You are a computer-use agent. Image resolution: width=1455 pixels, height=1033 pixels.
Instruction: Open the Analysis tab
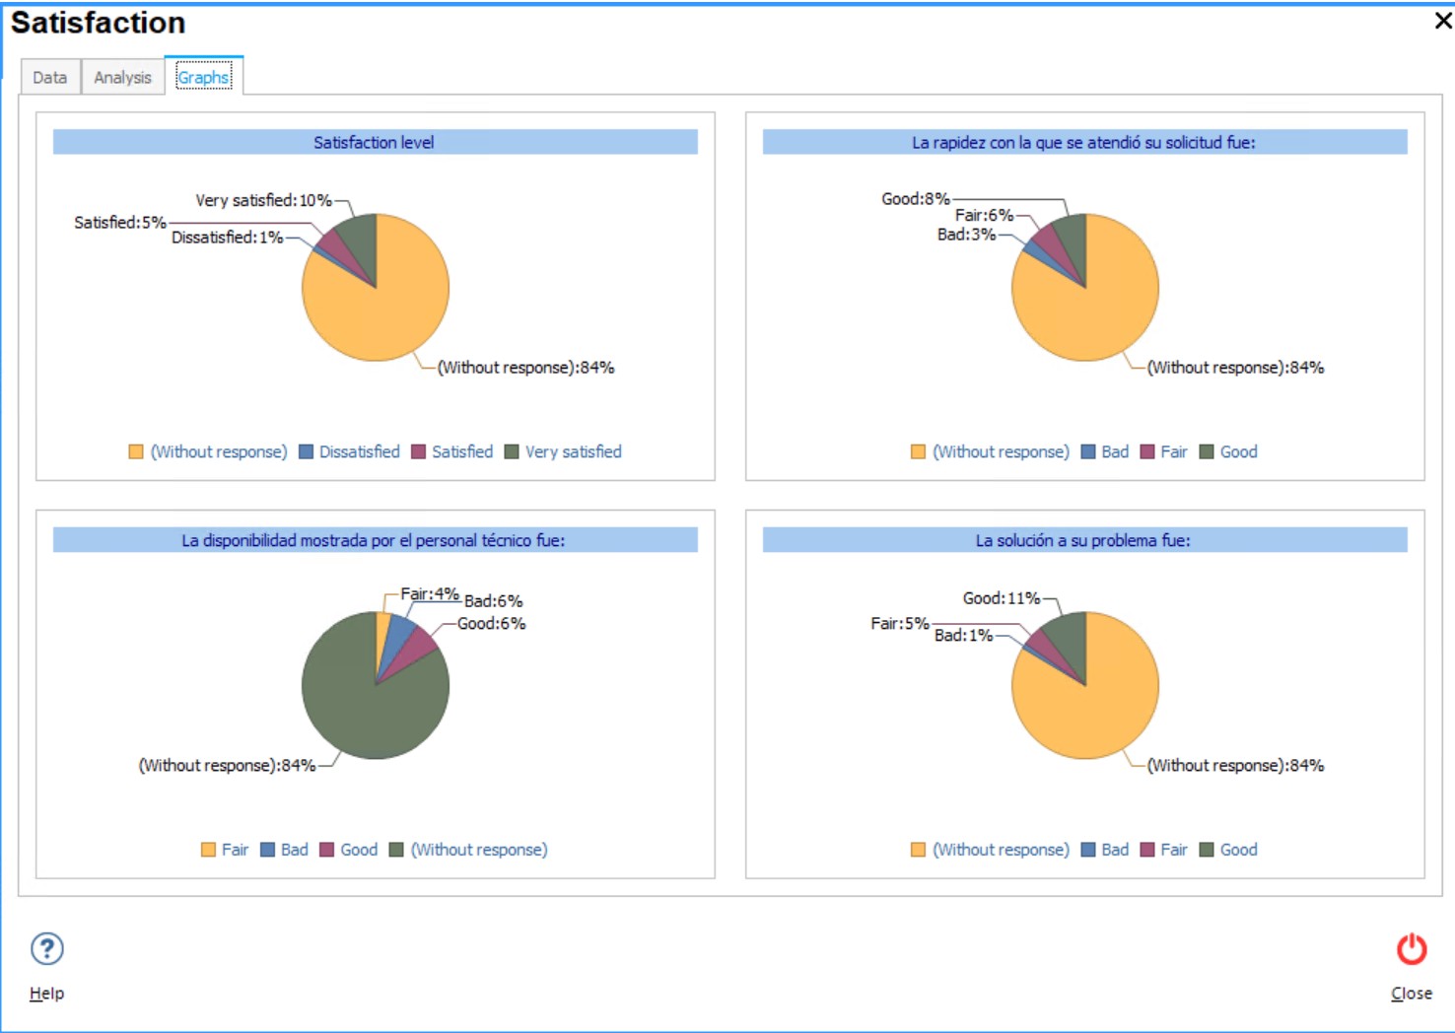122,77
